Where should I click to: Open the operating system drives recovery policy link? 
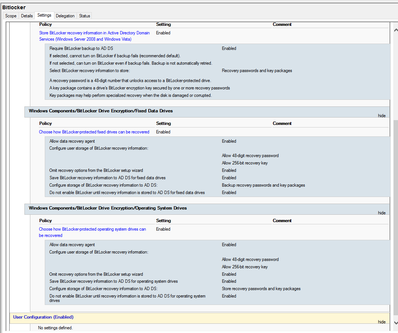coord(92,232)
